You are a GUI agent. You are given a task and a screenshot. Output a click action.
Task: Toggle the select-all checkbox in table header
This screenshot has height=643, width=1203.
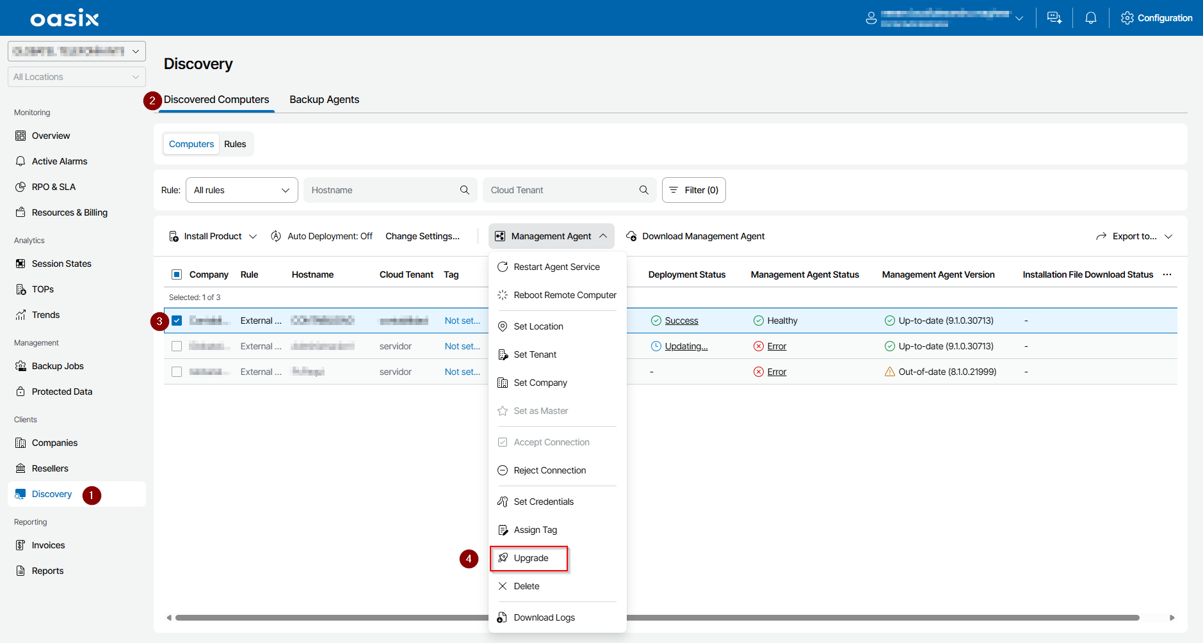(x=177, y=274)
